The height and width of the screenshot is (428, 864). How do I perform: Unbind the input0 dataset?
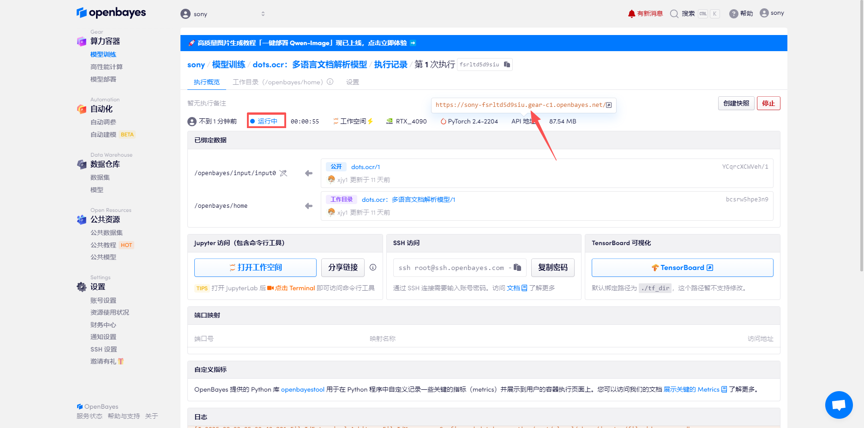[x=283, y=173]
